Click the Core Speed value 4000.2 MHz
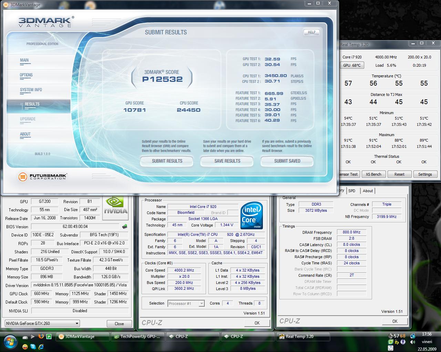Viewport: 441px width, 352px height. point(184,270)
